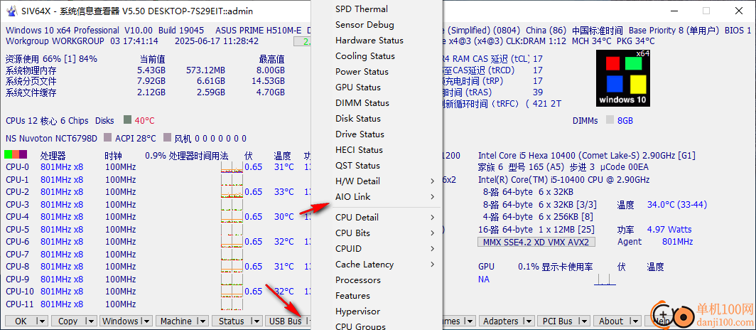Click the Status button
Image resolution: width=756 pixels, height=330 pixels.
[232, 321]
